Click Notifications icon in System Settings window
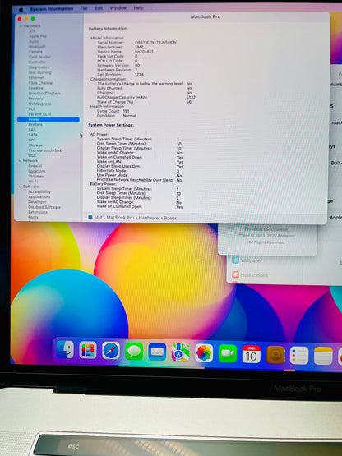This screenshot has height=456, width=342. click(x=235, y=274)
